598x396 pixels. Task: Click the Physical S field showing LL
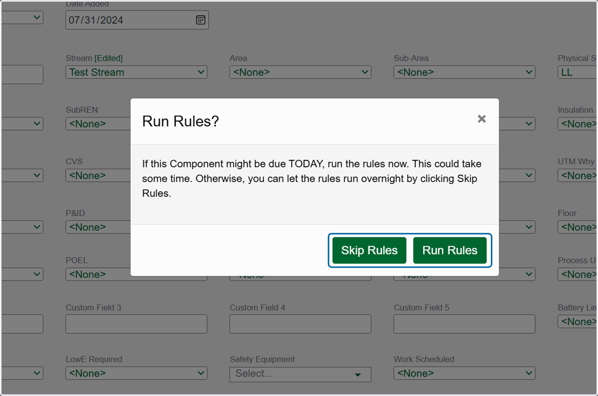(x=578, y=72)
